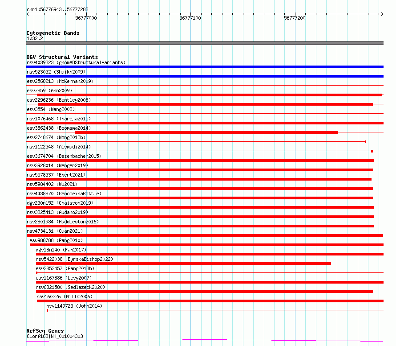Click the right arrow of the ruler
This screenshot has height=346, width=396.
pyautogui.click(x=382, y=14)
